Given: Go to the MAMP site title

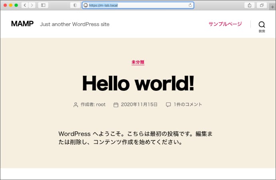Looking at the screenshot, I should click(22, 24).
